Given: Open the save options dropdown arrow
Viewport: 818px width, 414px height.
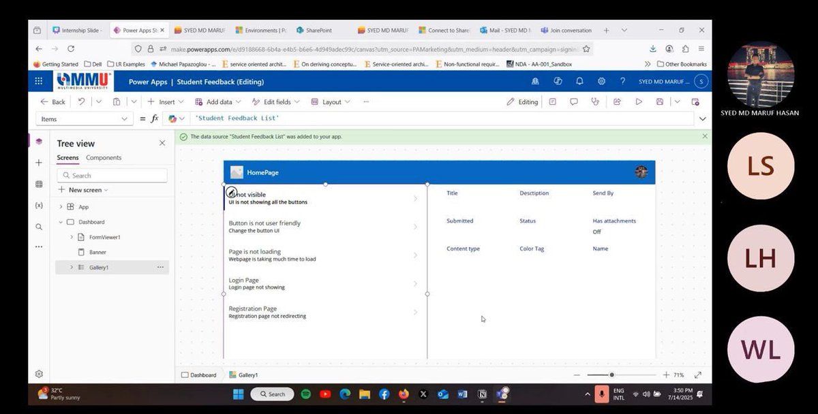Looking at the screenshot, I should [x=677, y=101].
